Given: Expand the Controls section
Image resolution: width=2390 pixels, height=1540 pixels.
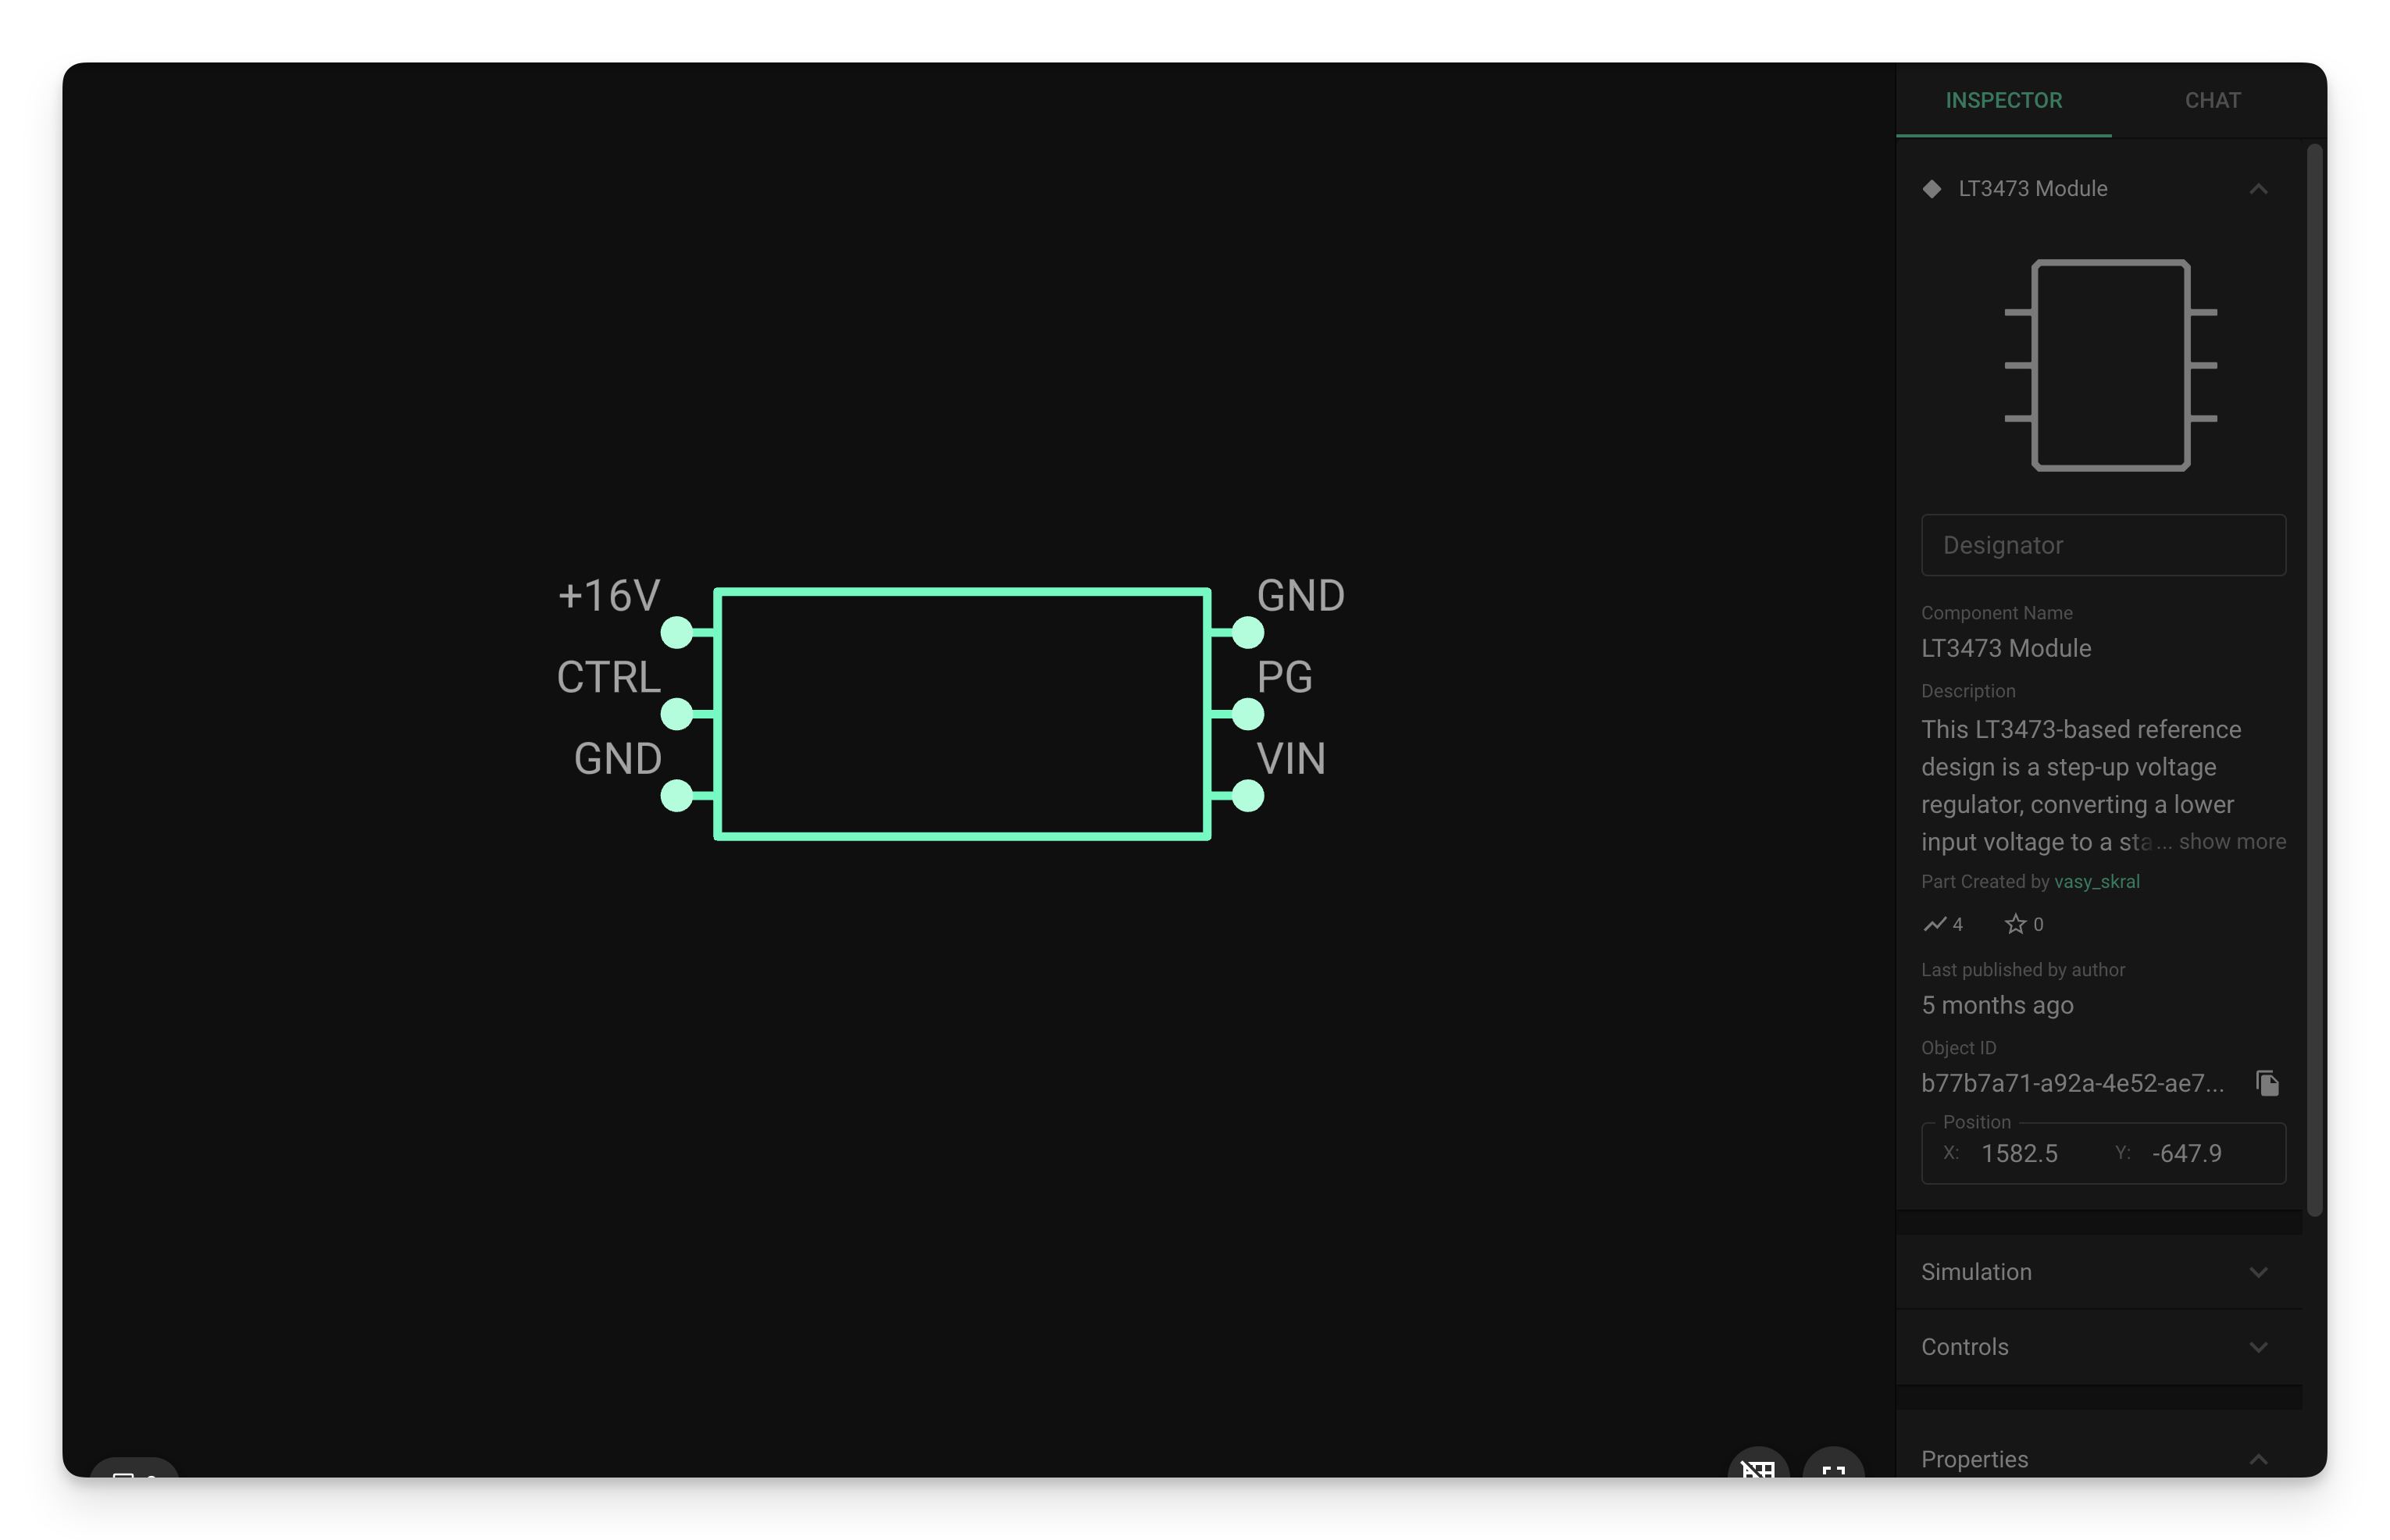Looking at the screenshot, I should point(2257,1347).
